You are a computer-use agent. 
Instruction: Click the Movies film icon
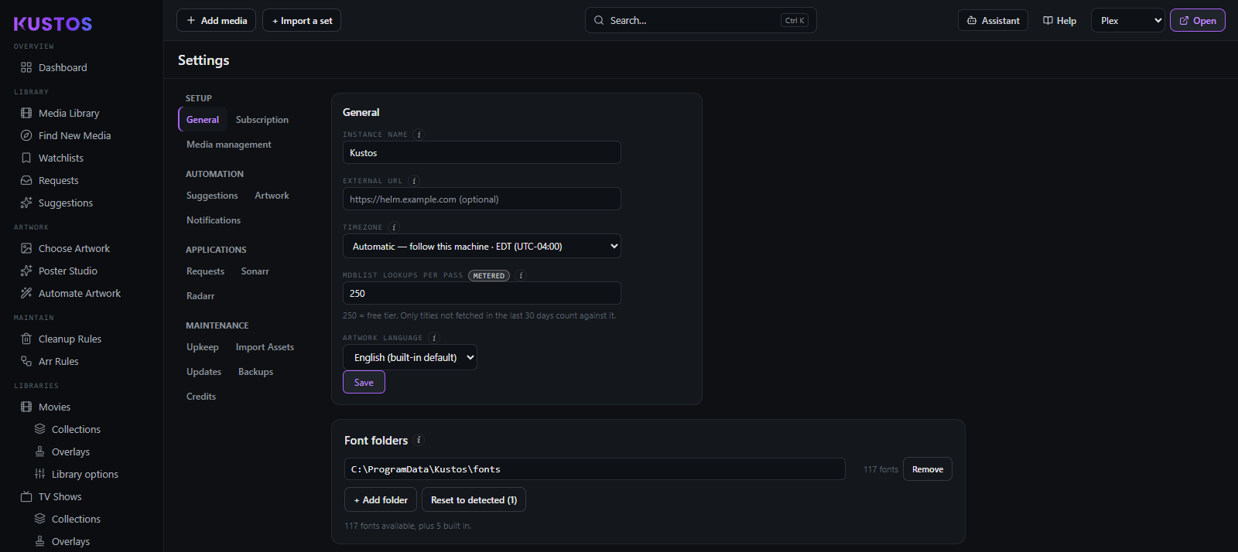click(x=26, y=407)
